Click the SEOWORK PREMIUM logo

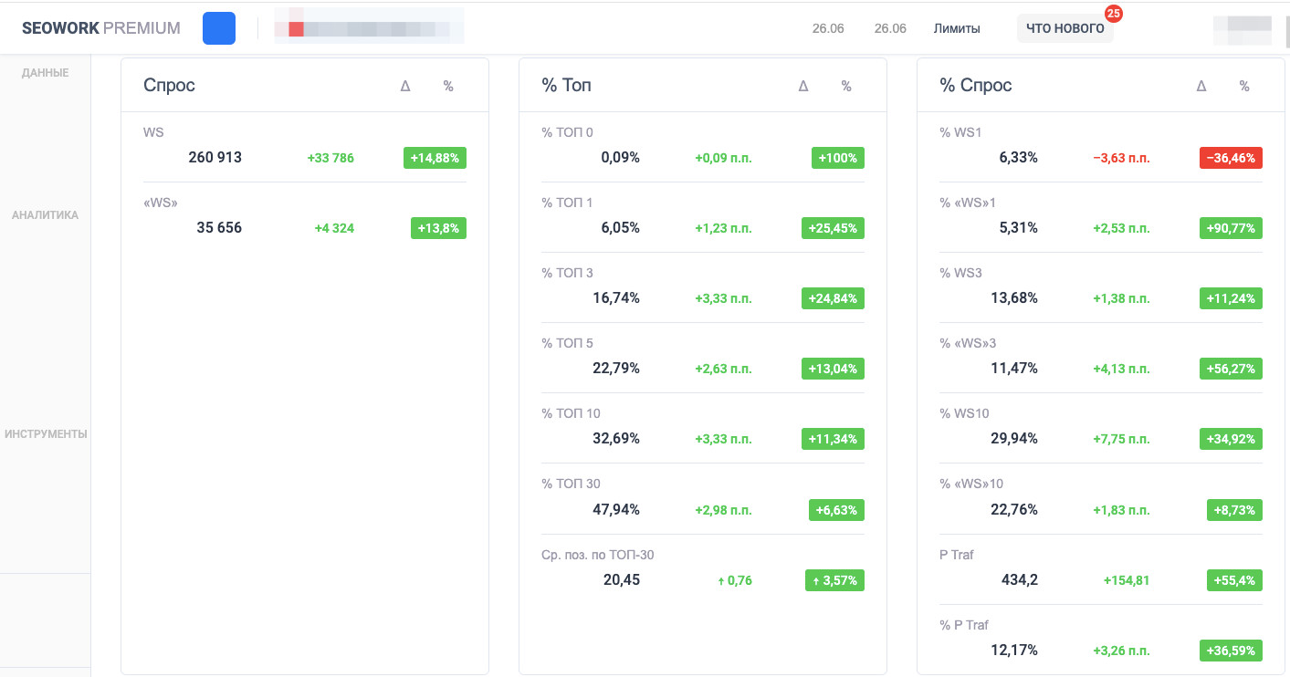[x=101, y=28]
